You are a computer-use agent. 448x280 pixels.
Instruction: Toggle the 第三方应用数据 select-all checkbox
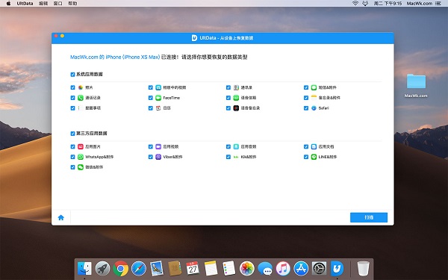click(x=72, y=134)
